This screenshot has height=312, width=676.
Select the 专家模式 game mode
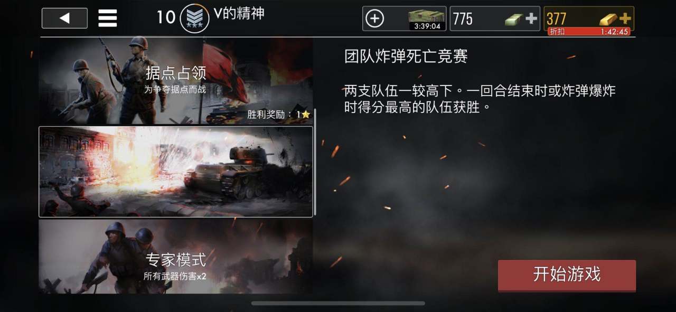(x=175, y=257)
